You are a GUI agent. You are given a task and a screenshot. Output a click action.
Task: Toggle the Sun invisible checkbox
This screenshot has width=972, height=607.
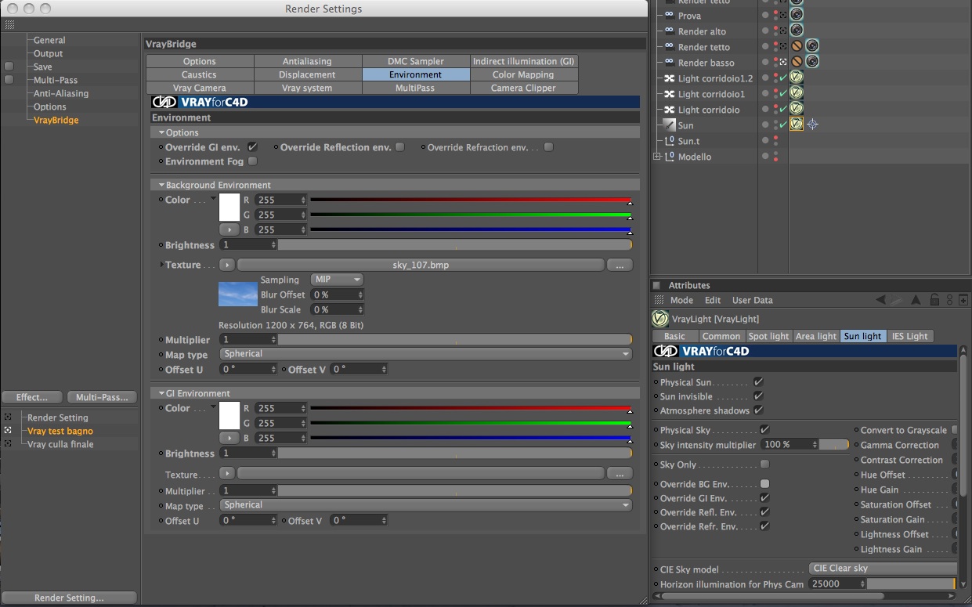click(758, 396)
